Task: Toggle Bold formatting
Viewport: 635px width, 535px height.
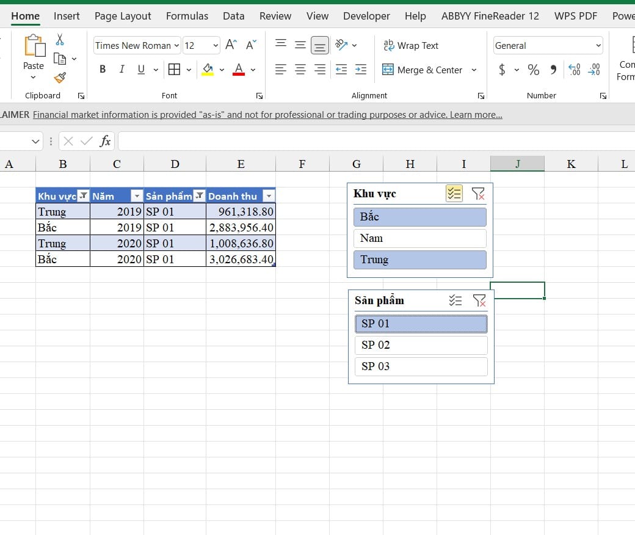Action: point(103,69)
